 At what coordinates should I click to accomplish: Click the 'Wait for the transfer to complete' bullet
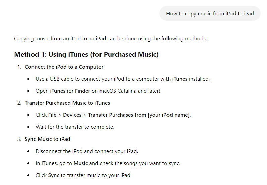click(x=75, y=127)
